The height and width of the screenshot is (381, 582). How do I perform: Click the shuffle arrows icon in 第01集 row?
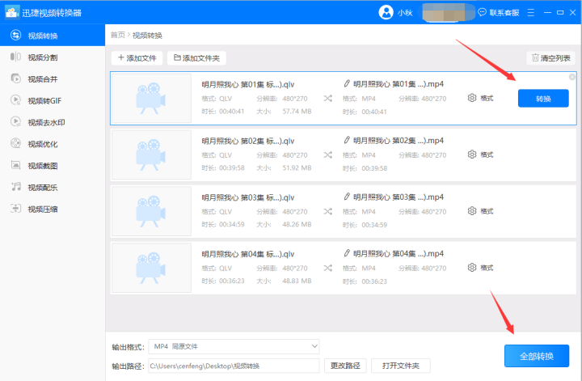point(327,99)
